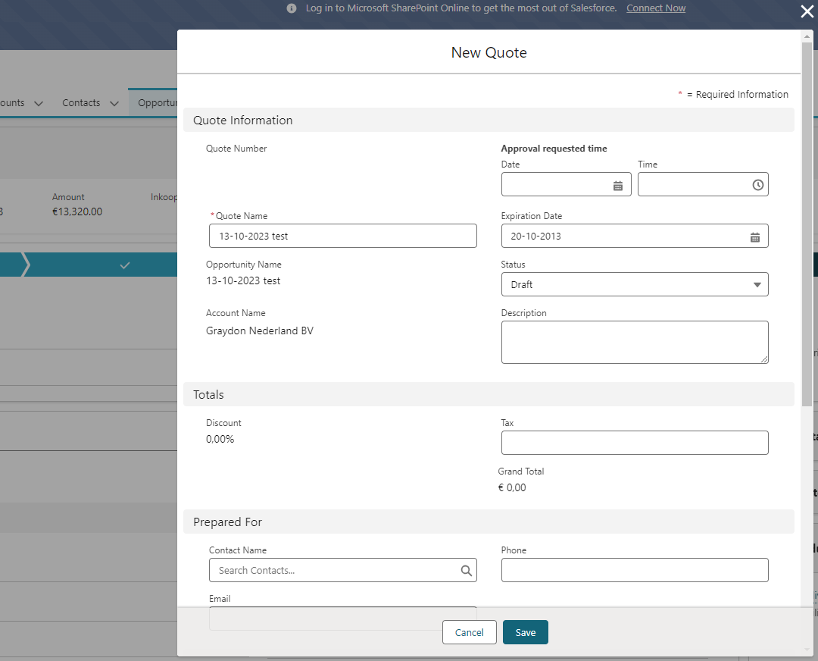Click the Tax input field
The image size is (818, 661).
pos(634,443)
